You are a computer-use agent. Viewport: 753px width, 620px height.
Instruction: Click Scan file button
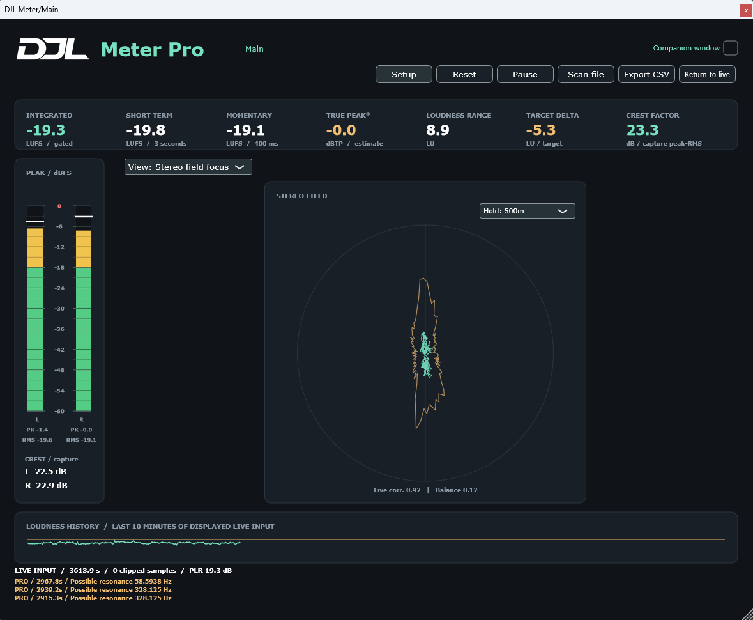point(586,75)
